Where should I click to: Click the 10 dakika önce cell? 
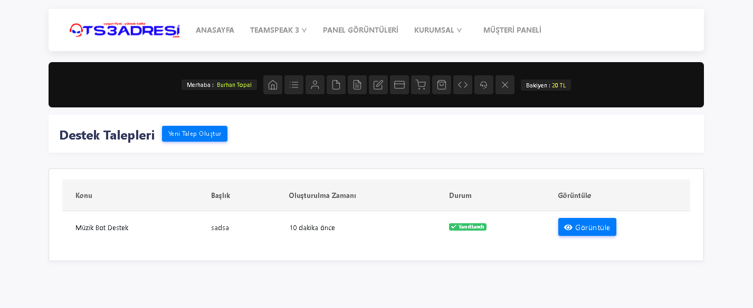coord(312,227)
